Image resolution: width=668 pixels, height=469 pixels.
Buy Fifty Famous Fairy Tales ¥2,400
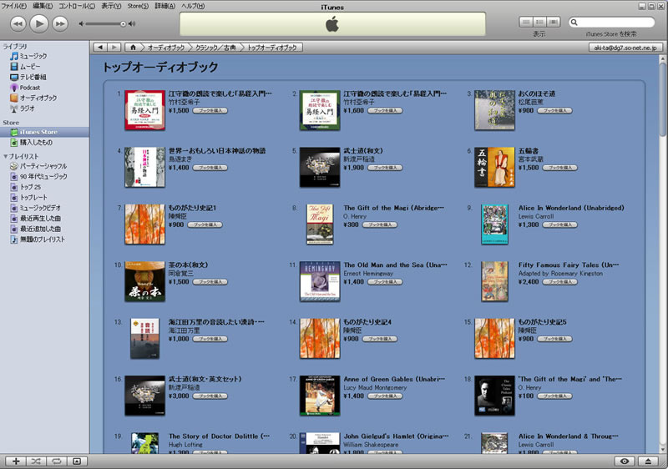click(559, 282)
